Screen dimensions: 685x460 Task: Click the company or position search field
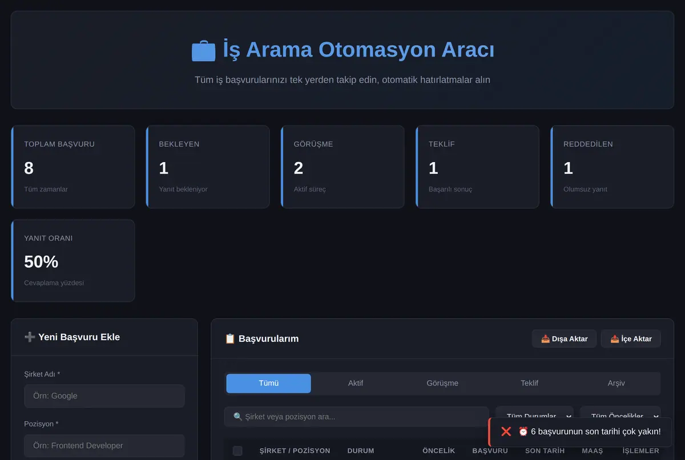click(x=357, y=417)
